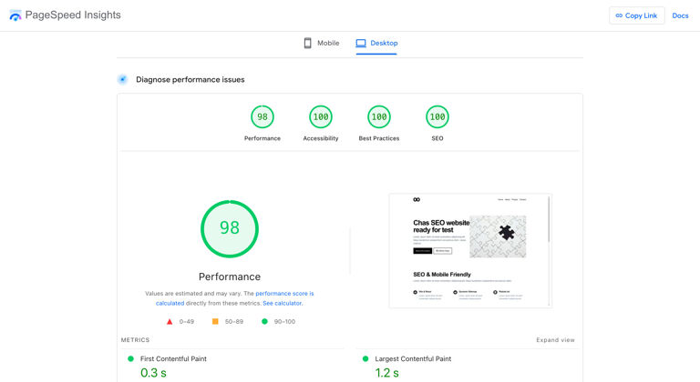Click Expand view in the metrics section
Viewport: 700px width, 382px height.
coord(555,339)
